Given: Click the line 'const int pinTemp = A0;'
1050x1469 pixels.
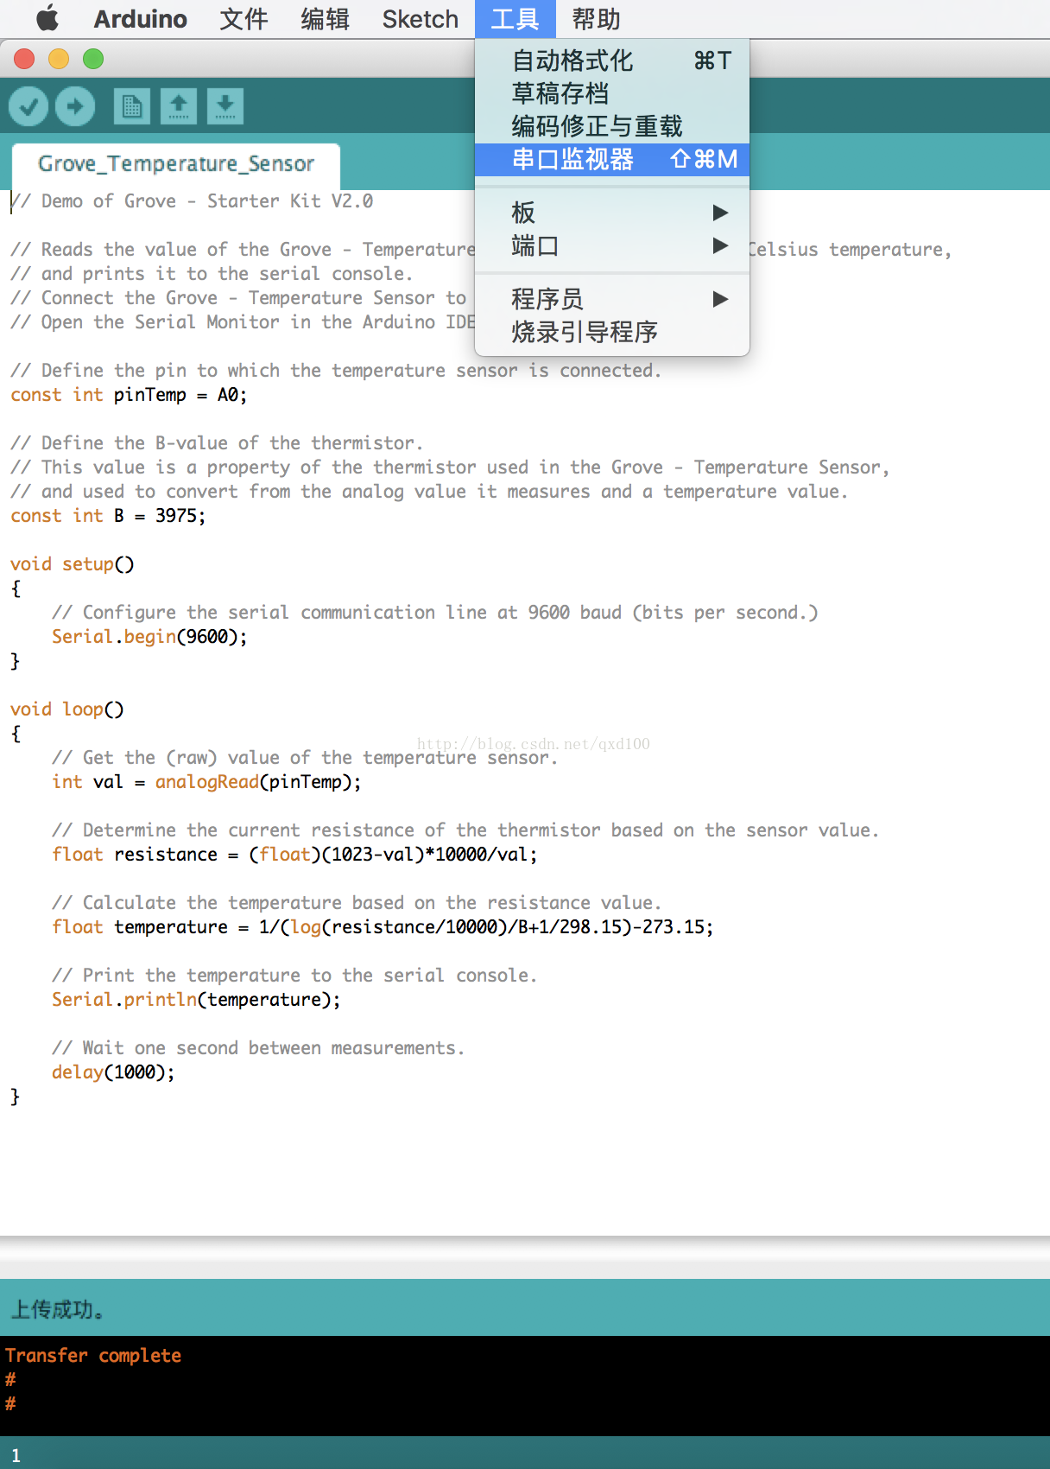Looking at the screenshot, I should [x=129, y=395].
